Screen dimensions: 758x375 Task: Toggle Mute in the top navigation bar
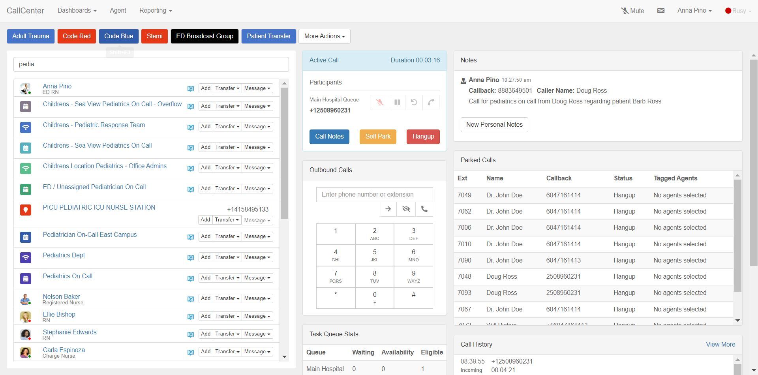[x=633, y=11]
